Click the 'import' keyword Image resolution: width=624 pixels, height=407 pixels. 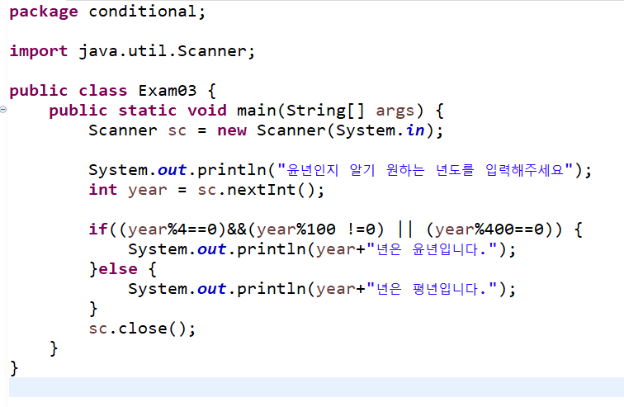coord(39,52)
